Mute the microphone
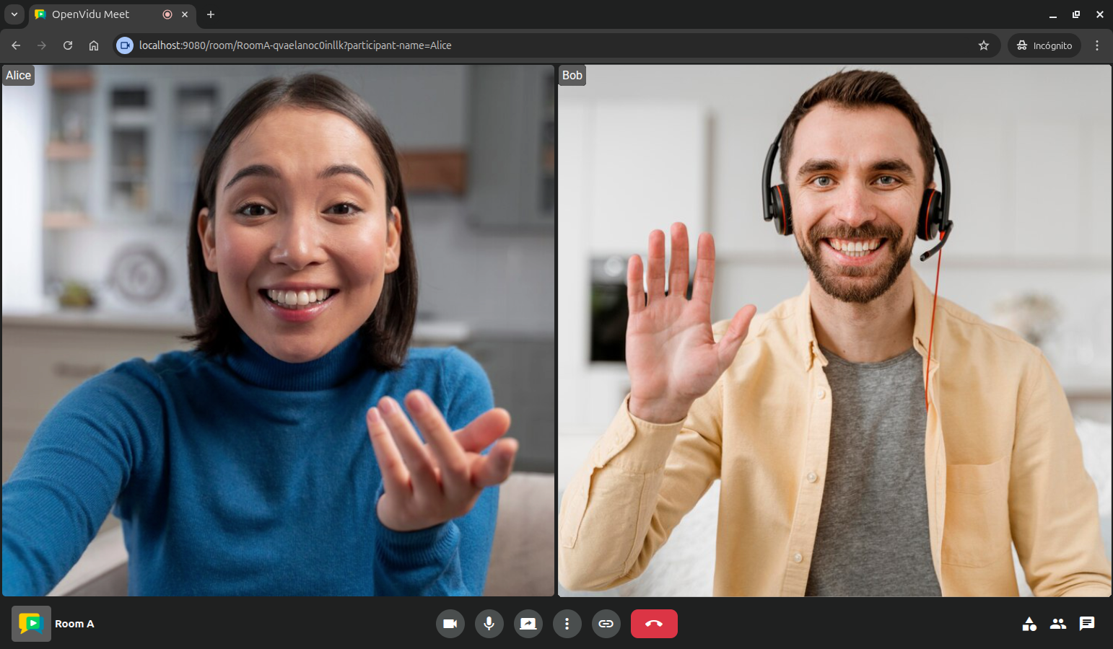 click(x=489, y=624)
